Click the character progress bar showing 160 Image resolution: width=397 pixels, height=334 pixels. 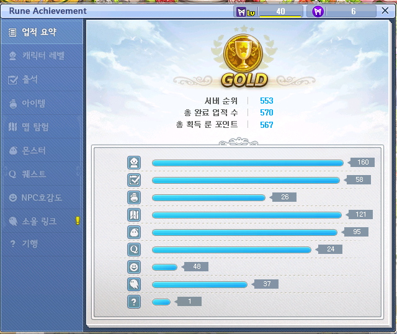[x=248, y=163]
